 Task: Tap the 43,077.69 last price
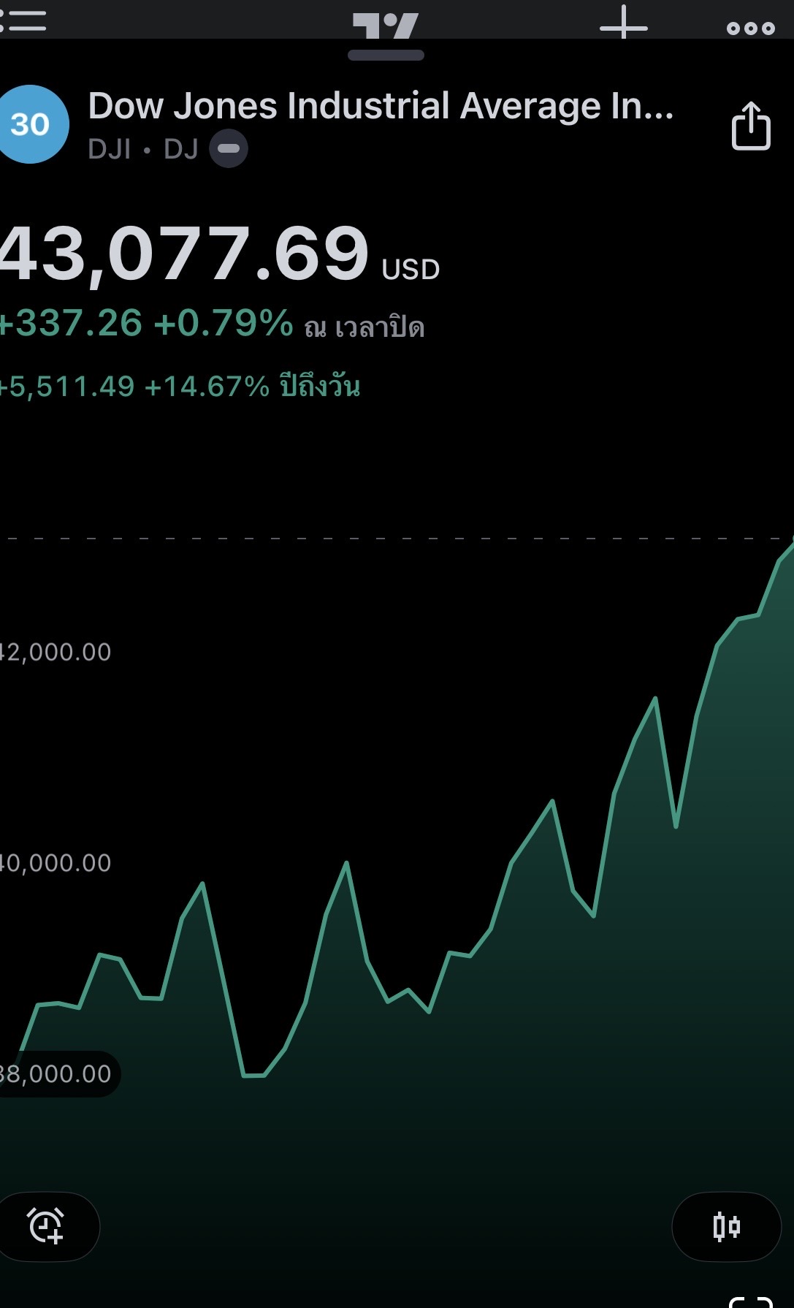coord(183,254)
